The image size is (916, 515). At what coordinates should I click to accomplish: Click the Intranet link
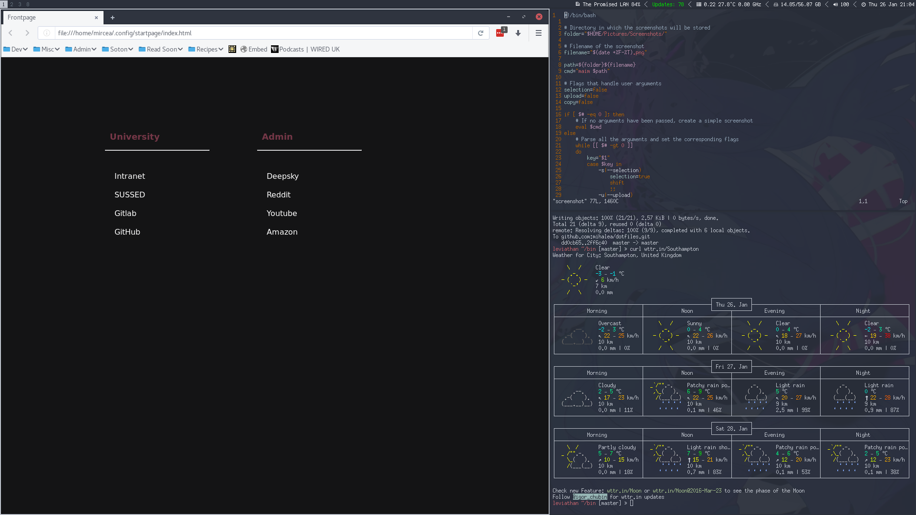(130, 176)
